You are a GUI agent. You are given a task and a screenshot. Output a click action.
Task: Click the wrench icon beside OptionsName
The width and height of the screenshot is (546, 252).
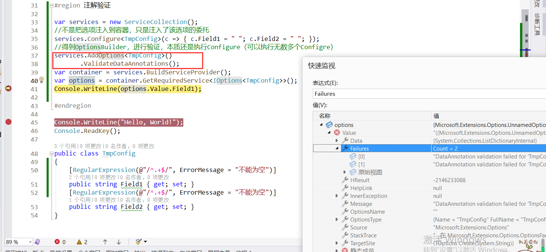tap(345, 211)
